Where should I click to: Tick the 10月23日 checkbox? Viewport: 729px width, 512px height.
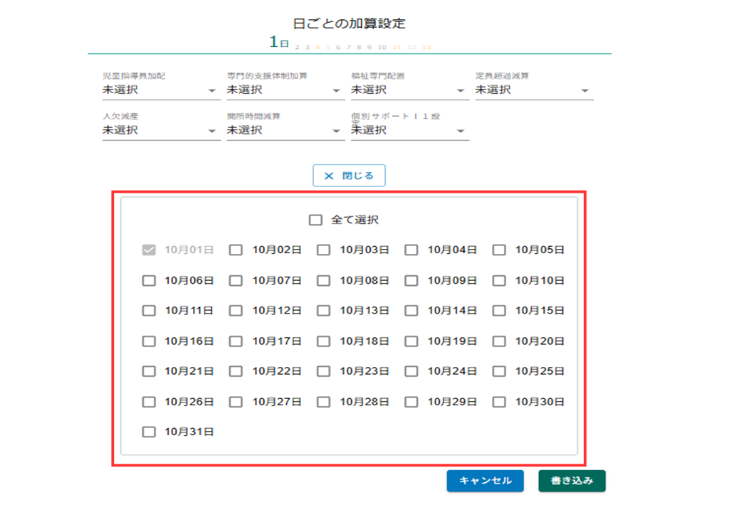[324, 371]
